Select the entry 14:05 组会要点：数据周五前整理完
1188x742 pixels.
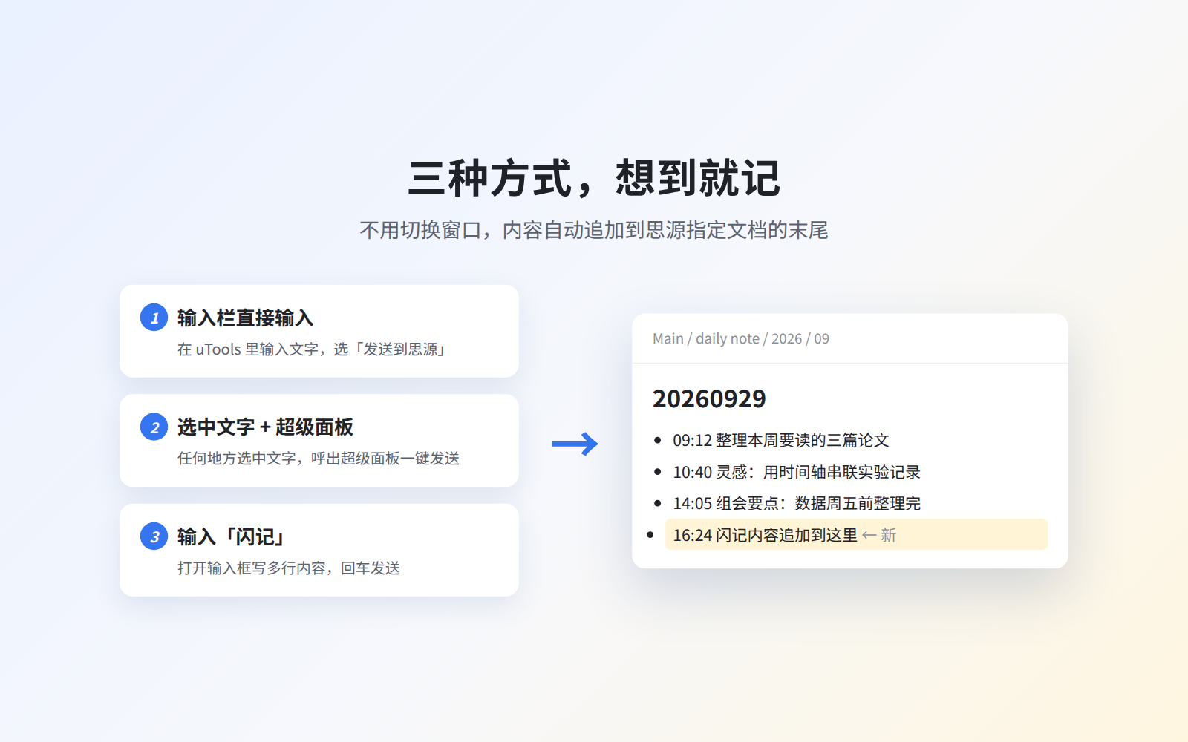click(797, 503)
